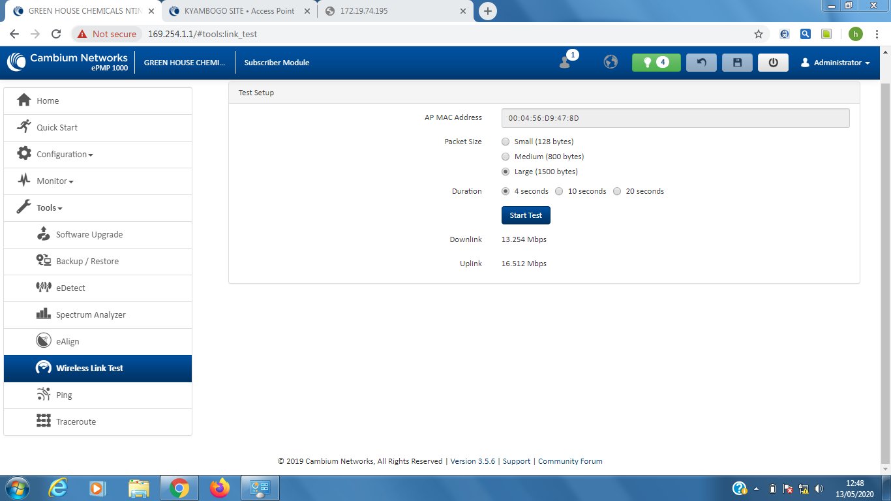Click the undo changes arrow icon
This screenshot has height=501, width=891.
coord(701,63)
